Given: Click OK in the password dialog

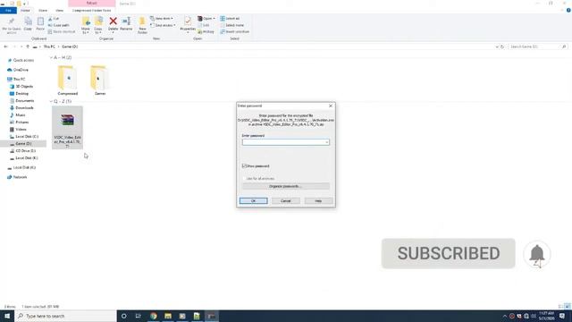Looking at the screenshot, I should coord(253,201).
